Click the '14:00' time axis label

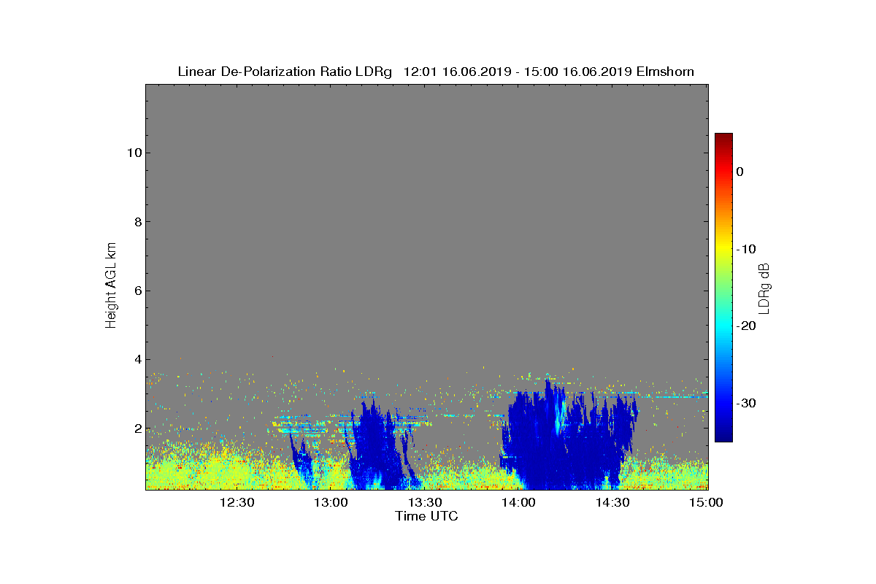[519, 502]
